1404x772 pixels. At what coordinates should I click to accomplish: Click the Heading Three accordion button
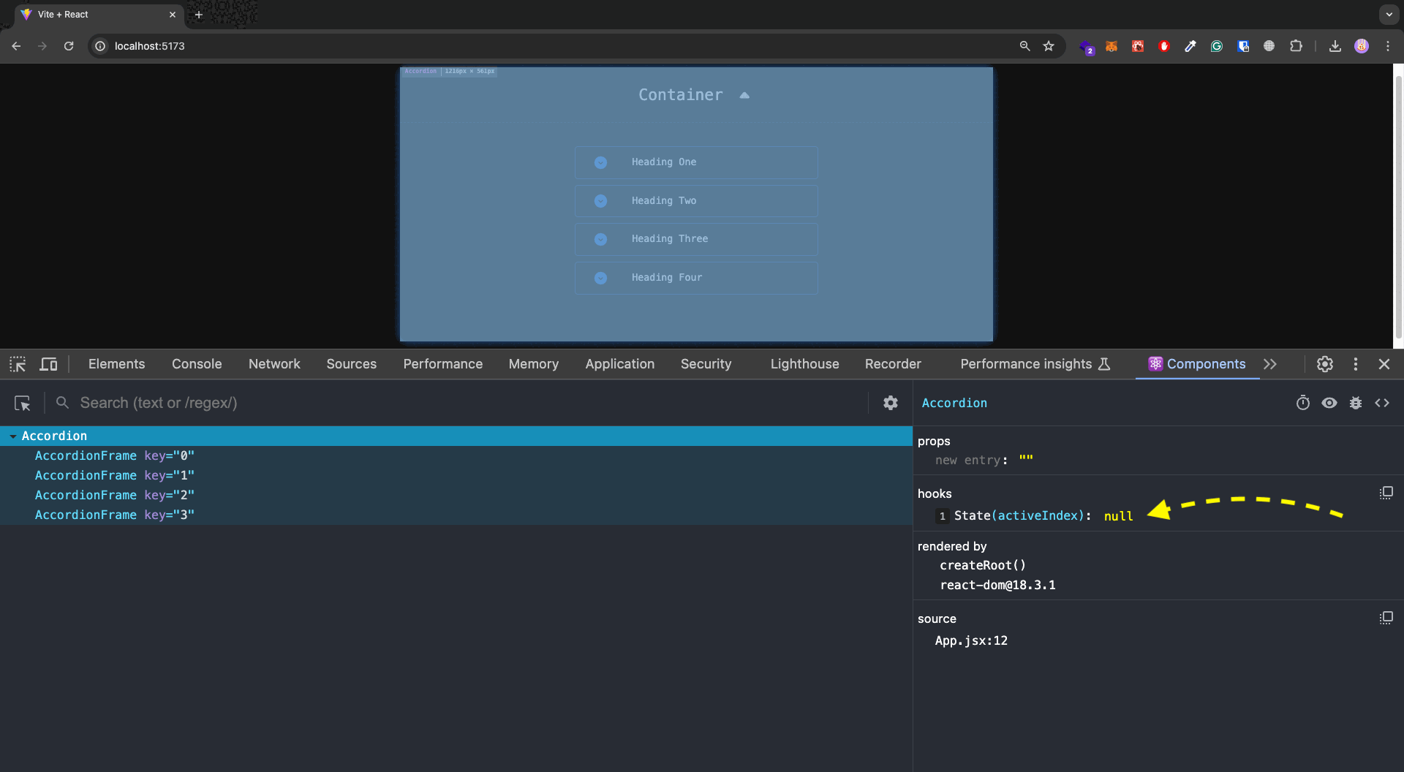coord(695,239)
